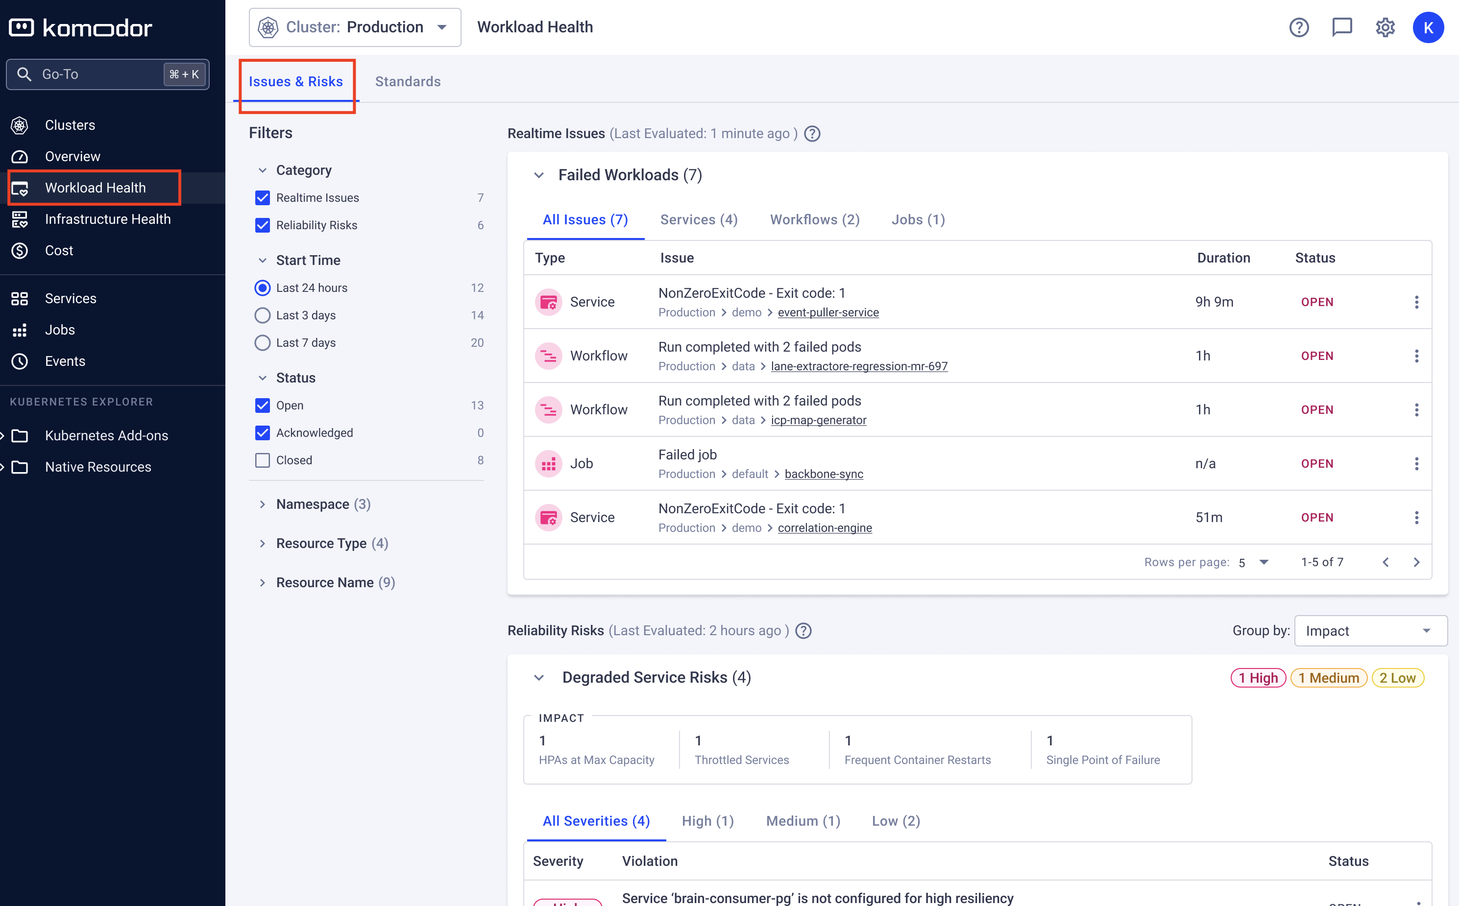Click the Cost dollar sidebar icon
This screenshot has height=906, width=1459.
[x=20, y=250]
